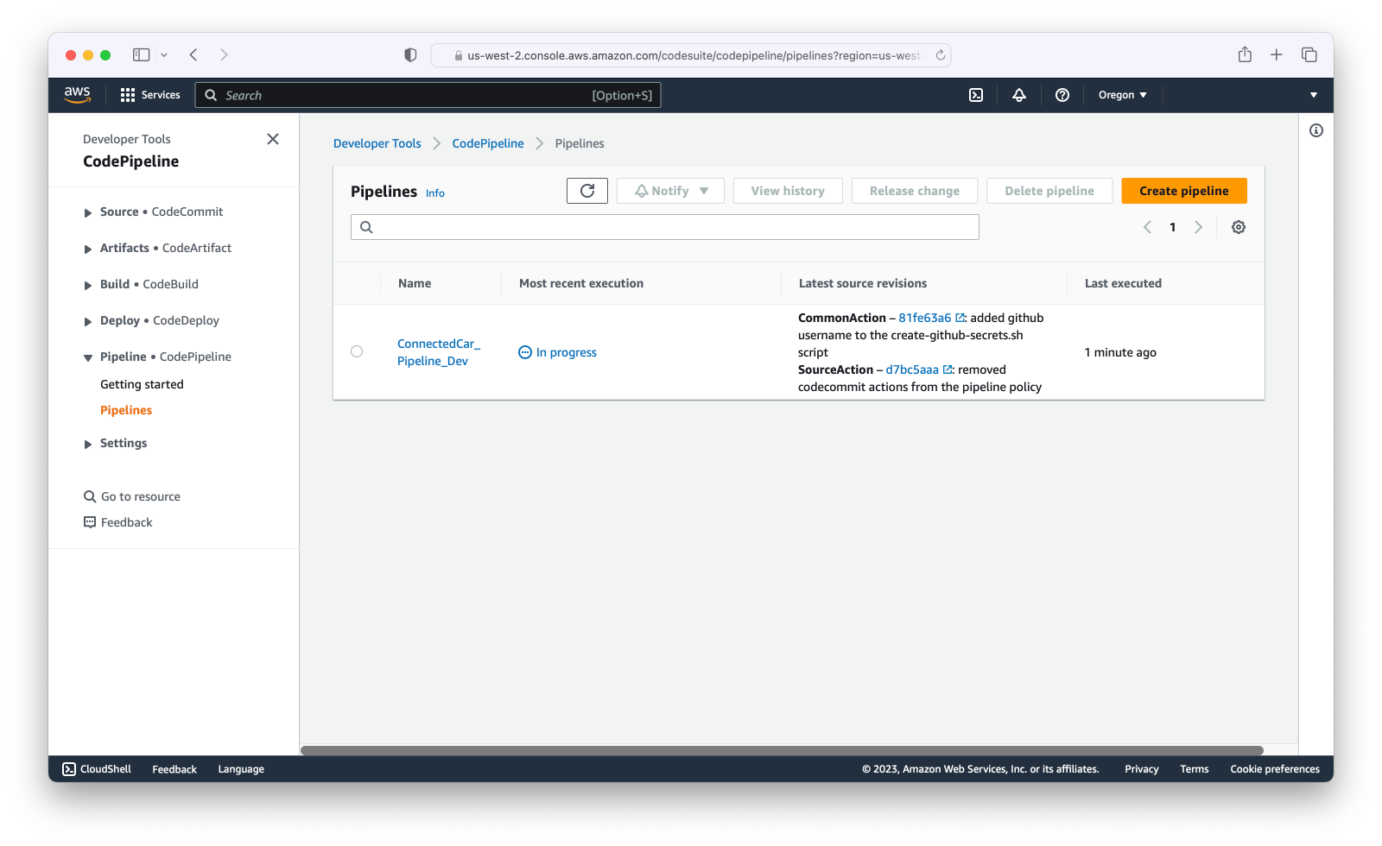Open Privacy link in footer
This screenshot has width=1382, height=846.
[x=1142, y=769]
